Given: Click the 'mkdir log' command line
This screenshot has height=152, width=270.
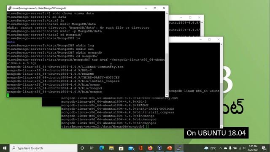Looking at the screenshot, I should pyautogui.click(x=51, y=46).
